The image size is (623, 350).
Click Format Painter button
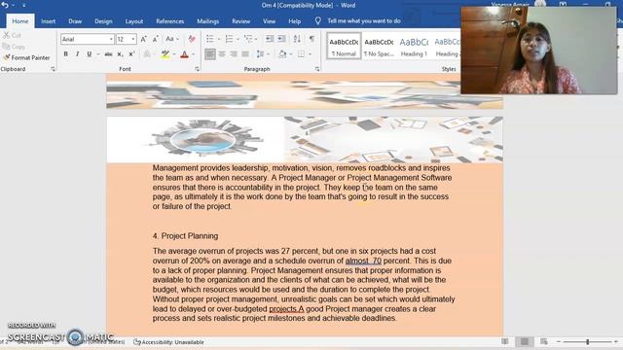coord(26,57)
